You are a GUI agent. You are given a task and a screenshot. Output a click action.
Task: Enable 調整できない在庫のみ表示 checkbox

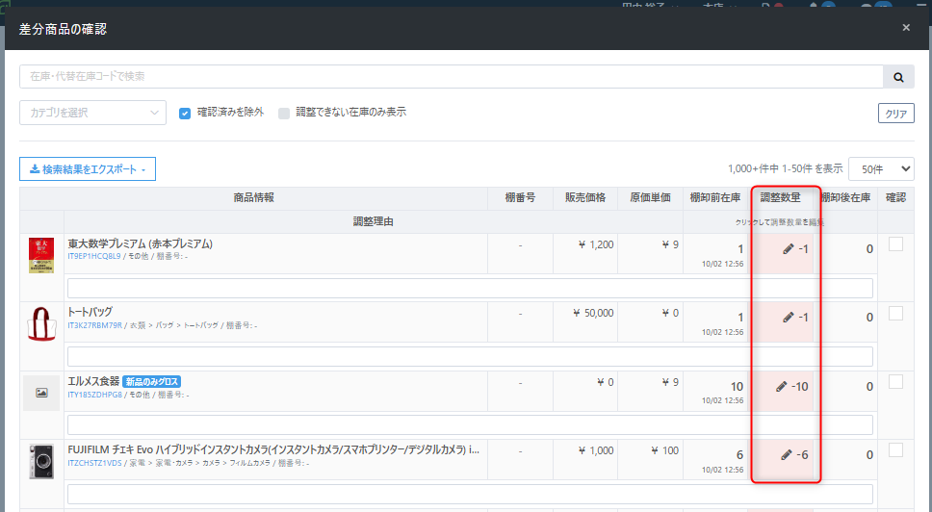[x=284, y=113]
